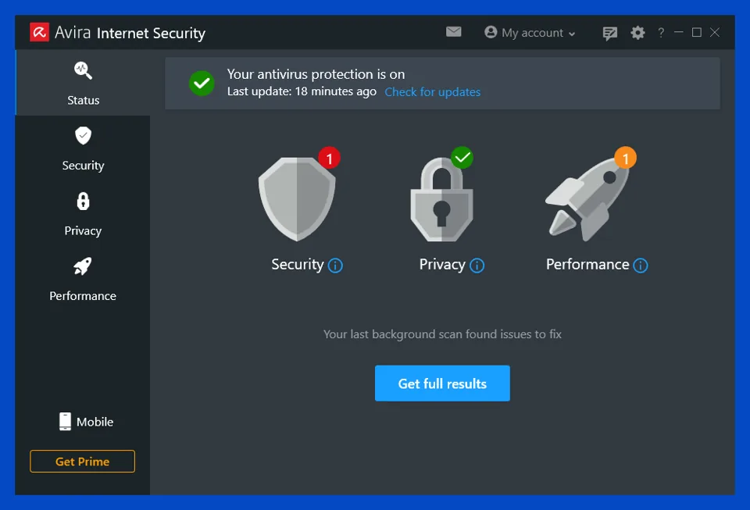Show info for Privacy
This screenshot has width=750, height=510.
pos(477,266)
